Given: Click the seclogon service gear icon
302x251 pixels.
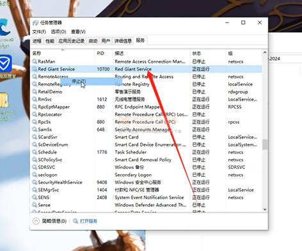Looking at the screenshot, I should (x=35, y=175).
